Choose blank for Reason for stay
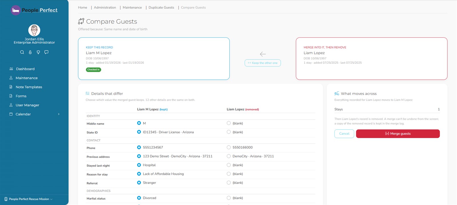This screenshot has width=457, height=205. pyautogui.click(x=229, y=174)
